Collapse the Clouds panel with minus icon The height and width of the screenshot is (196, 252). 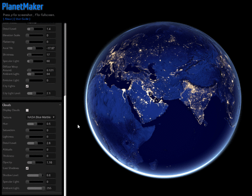60,105
